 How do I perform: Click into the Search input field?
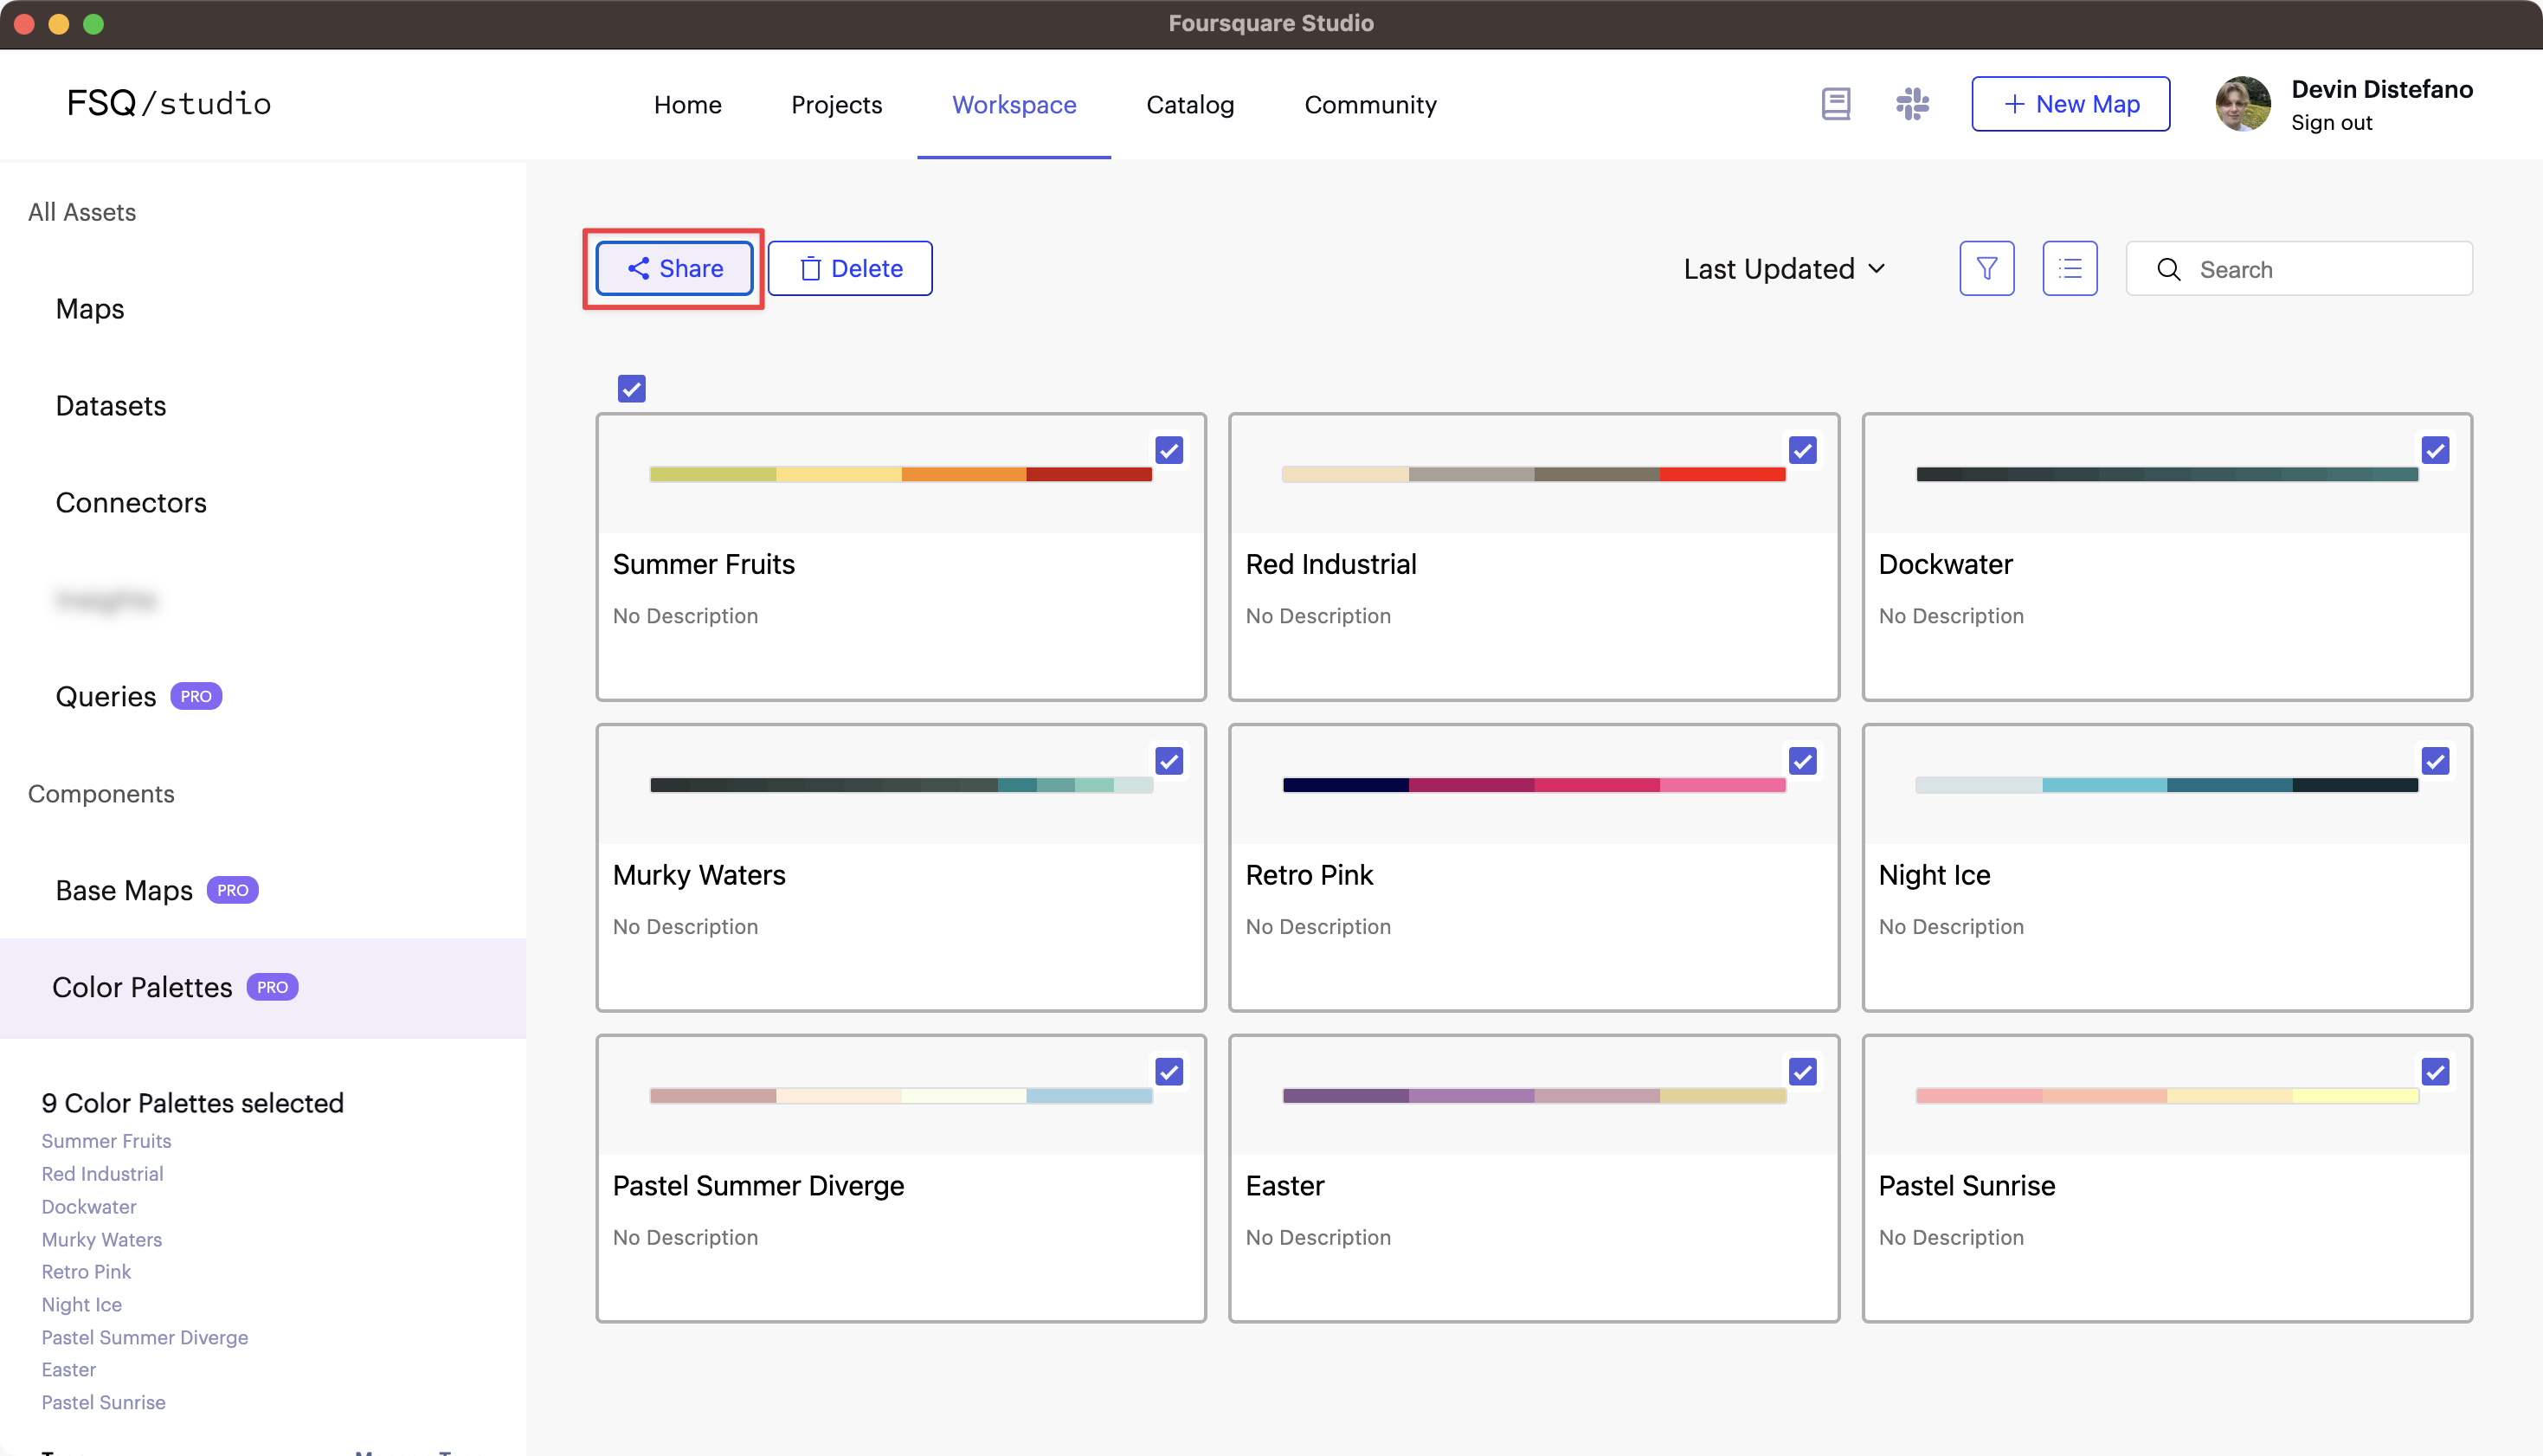[2319, 269]
